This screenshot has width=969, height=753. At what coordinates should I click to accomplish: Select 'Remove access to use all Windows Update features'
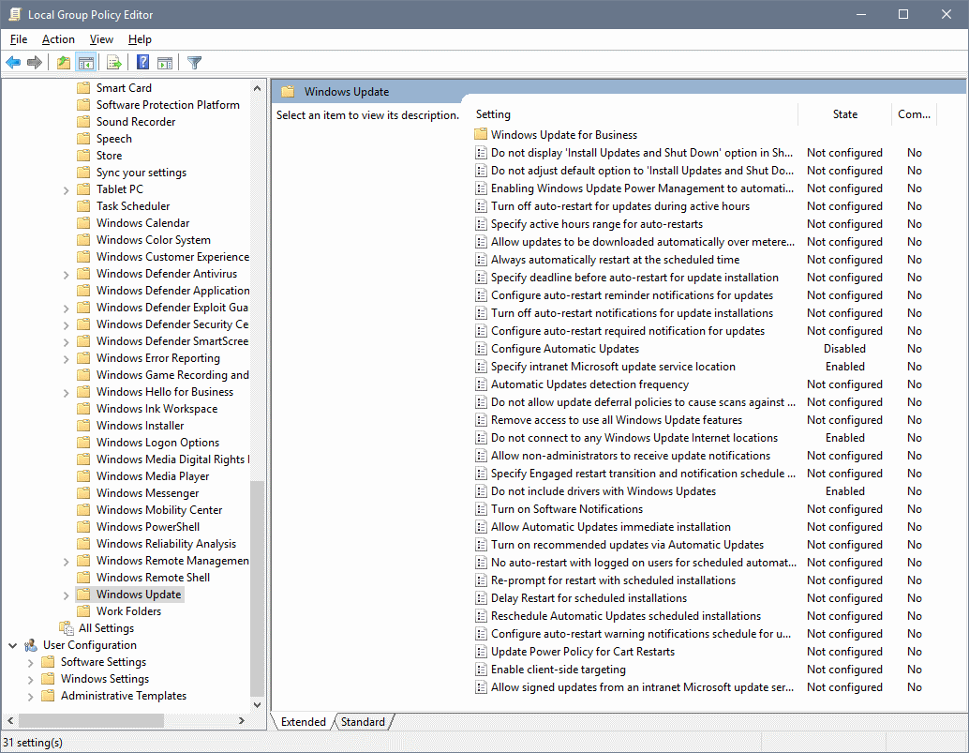tap(616, 420)
